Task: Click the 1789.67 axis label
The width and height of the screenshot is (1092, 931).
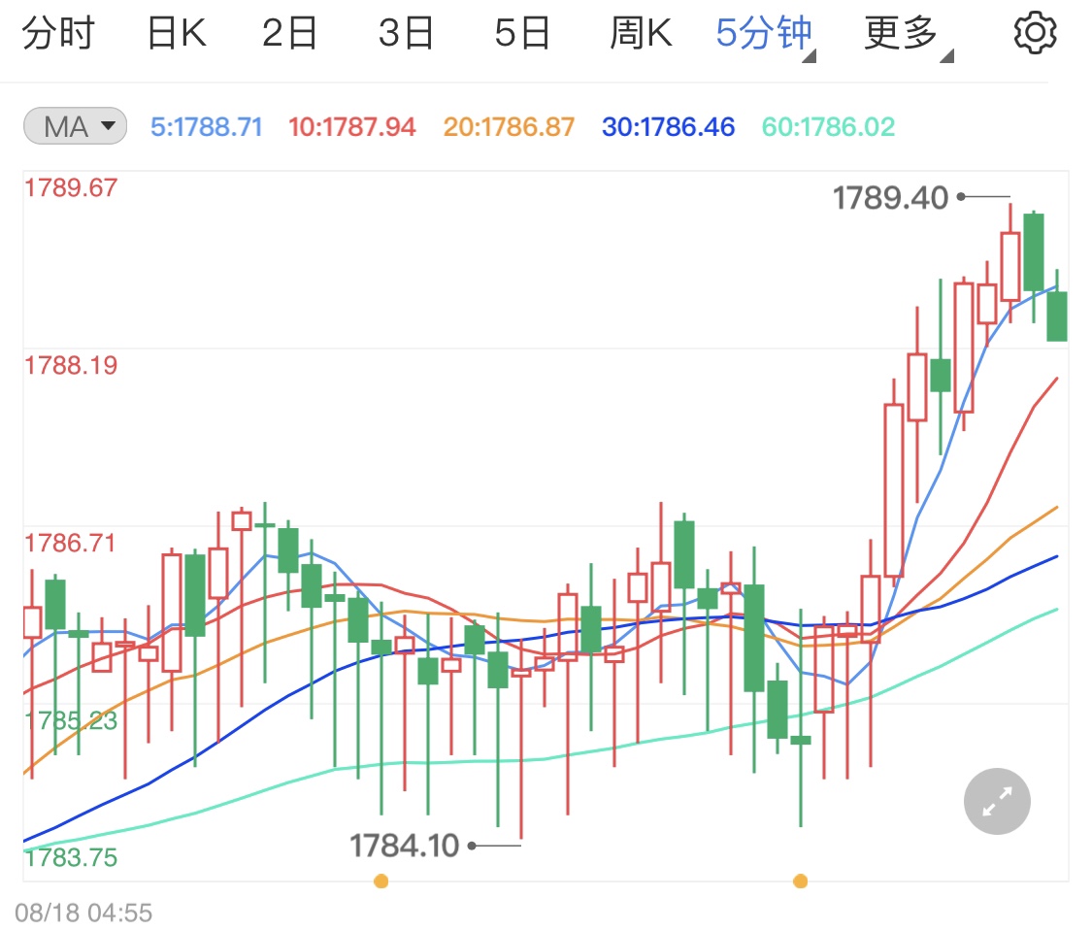Action: (71, 188)
